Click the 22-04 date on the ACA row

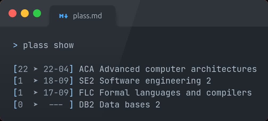click(56, 69)
